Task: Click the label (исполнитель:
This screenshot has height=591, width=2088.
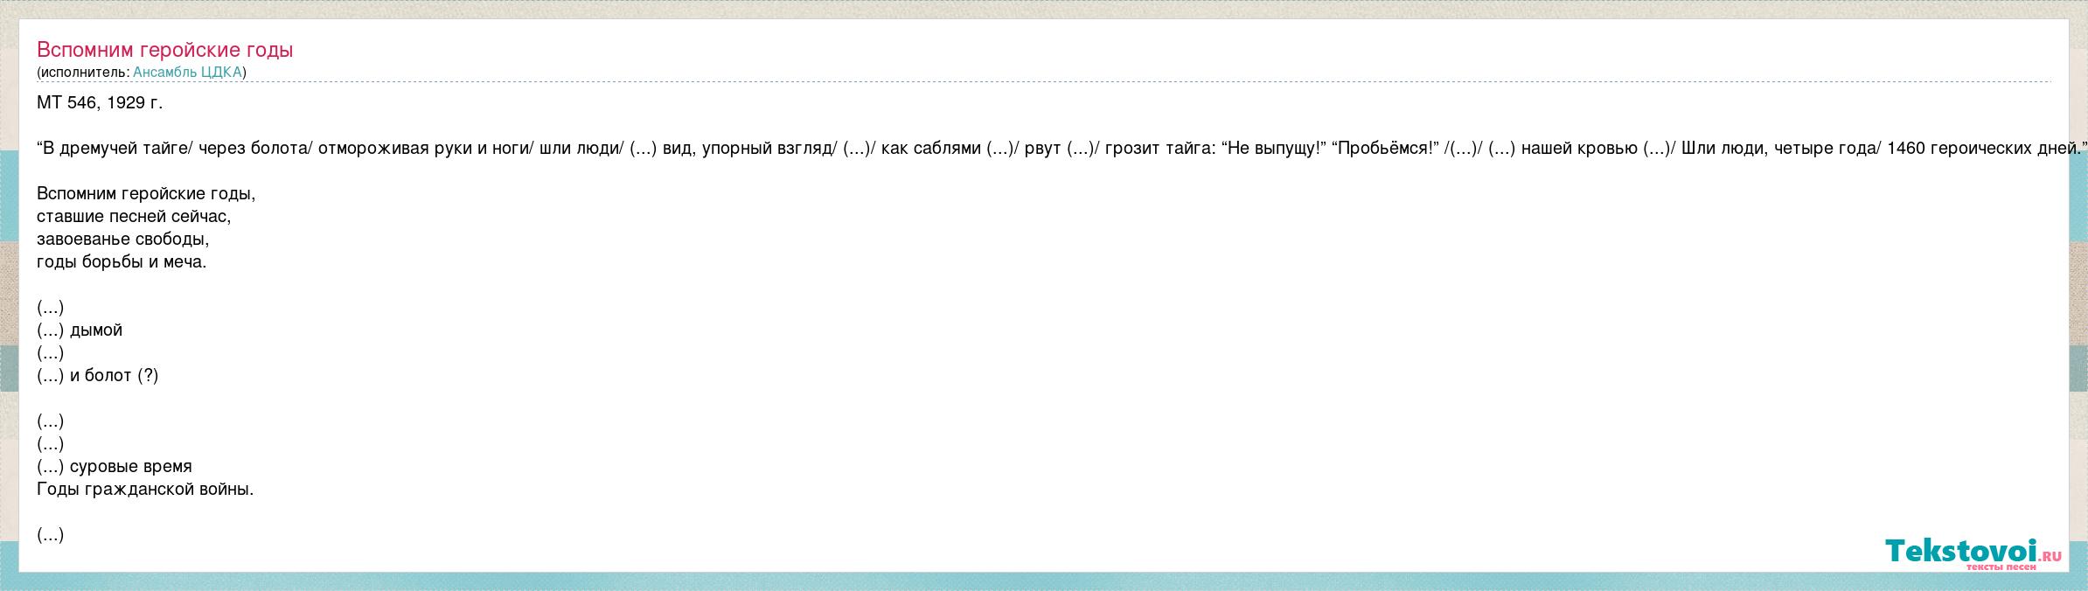Action: [x=84, y=73]
